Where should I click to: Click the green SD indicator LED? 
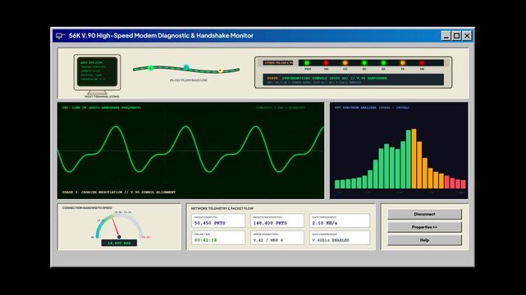pos(383,62)
